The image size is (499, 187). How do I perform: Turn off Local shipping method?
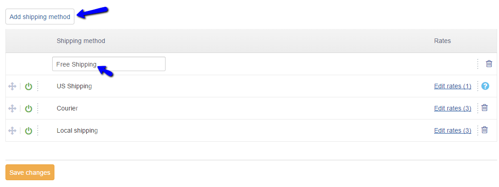pyautogui.click(x=29, y=130)
